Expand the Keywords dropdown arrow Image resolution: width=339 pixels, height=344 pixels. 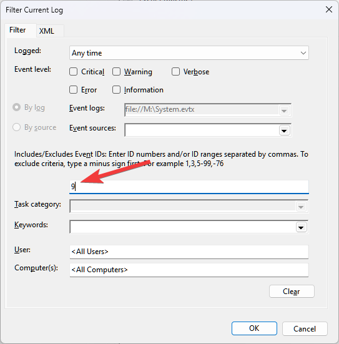[x=301, y=227]
